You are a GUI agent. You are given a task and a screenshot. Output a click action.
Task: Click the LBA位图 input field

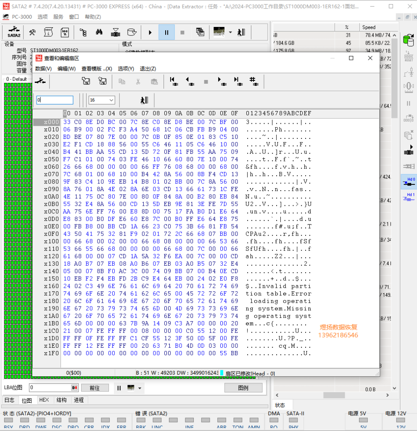[x=53, y=388]
